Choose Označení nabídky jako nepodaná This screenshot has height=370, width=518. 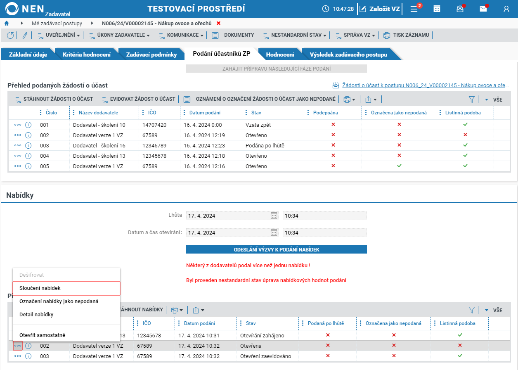(66, 301)
